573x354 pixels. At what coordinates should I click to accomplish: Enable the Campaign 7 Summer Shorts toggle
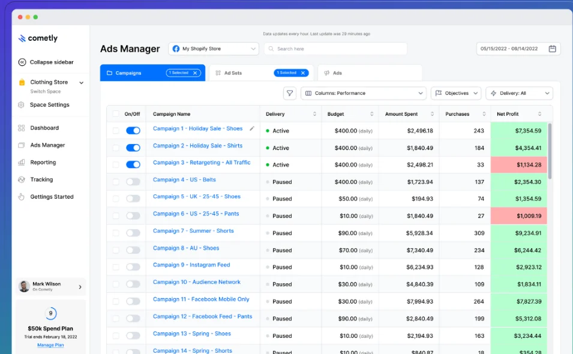[x=133, y=233]
